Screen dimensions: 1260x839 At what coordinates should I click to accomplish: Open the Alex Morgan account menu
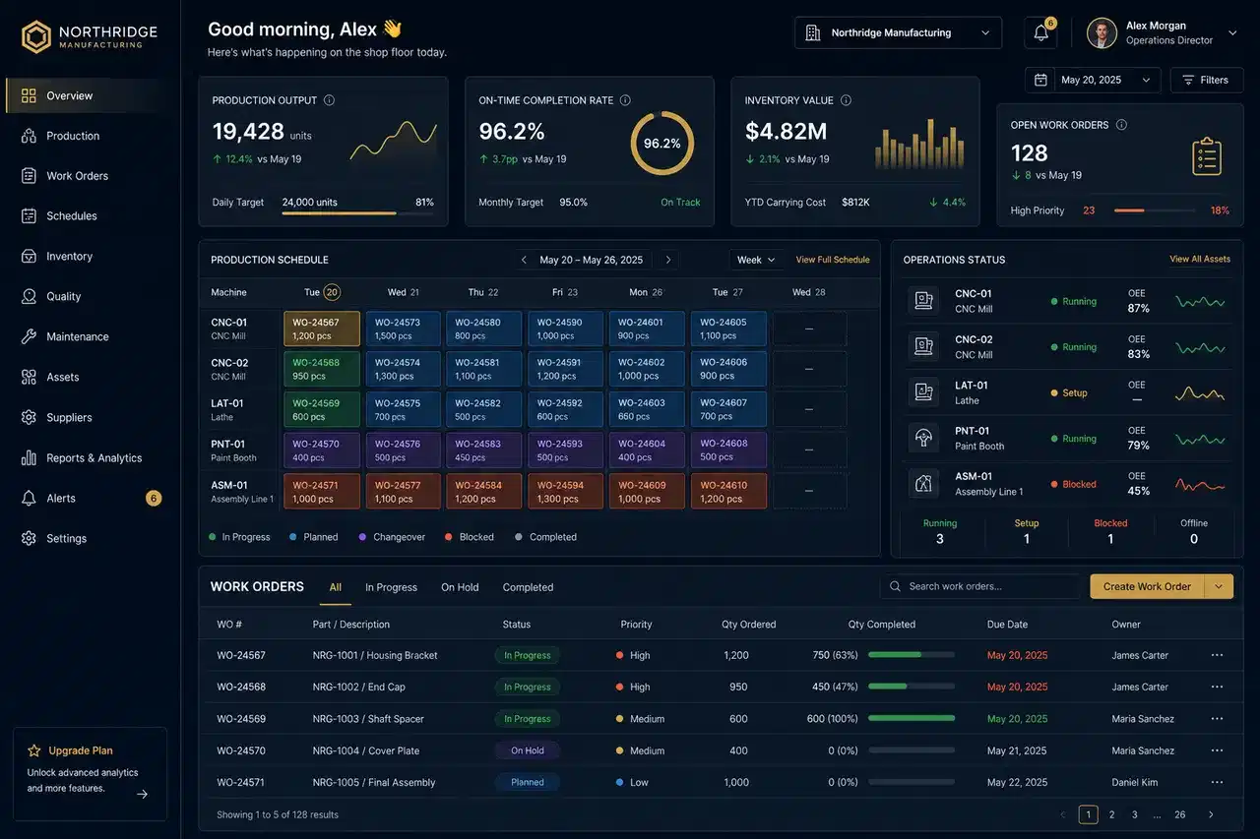1164,32
